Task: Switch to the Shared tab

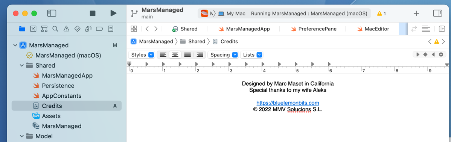Action: 185,29
